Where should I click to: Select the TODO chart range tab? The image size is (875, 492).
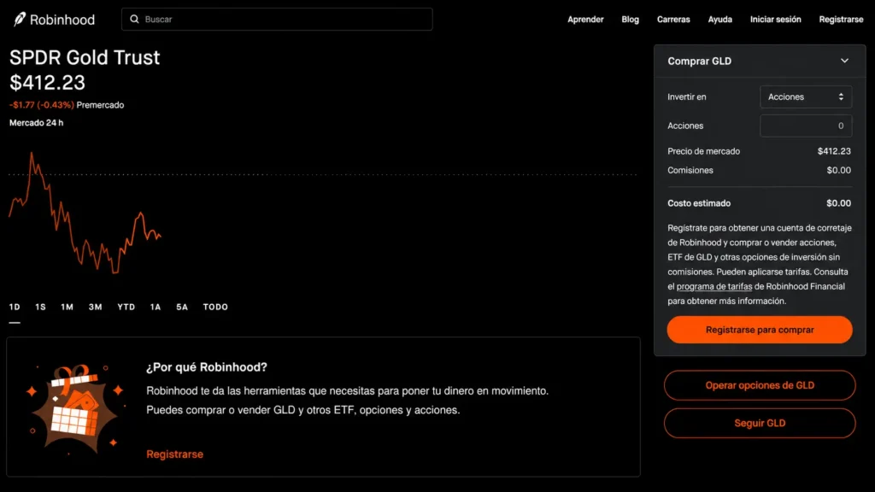pyautogui.click(x=215, y=307)
